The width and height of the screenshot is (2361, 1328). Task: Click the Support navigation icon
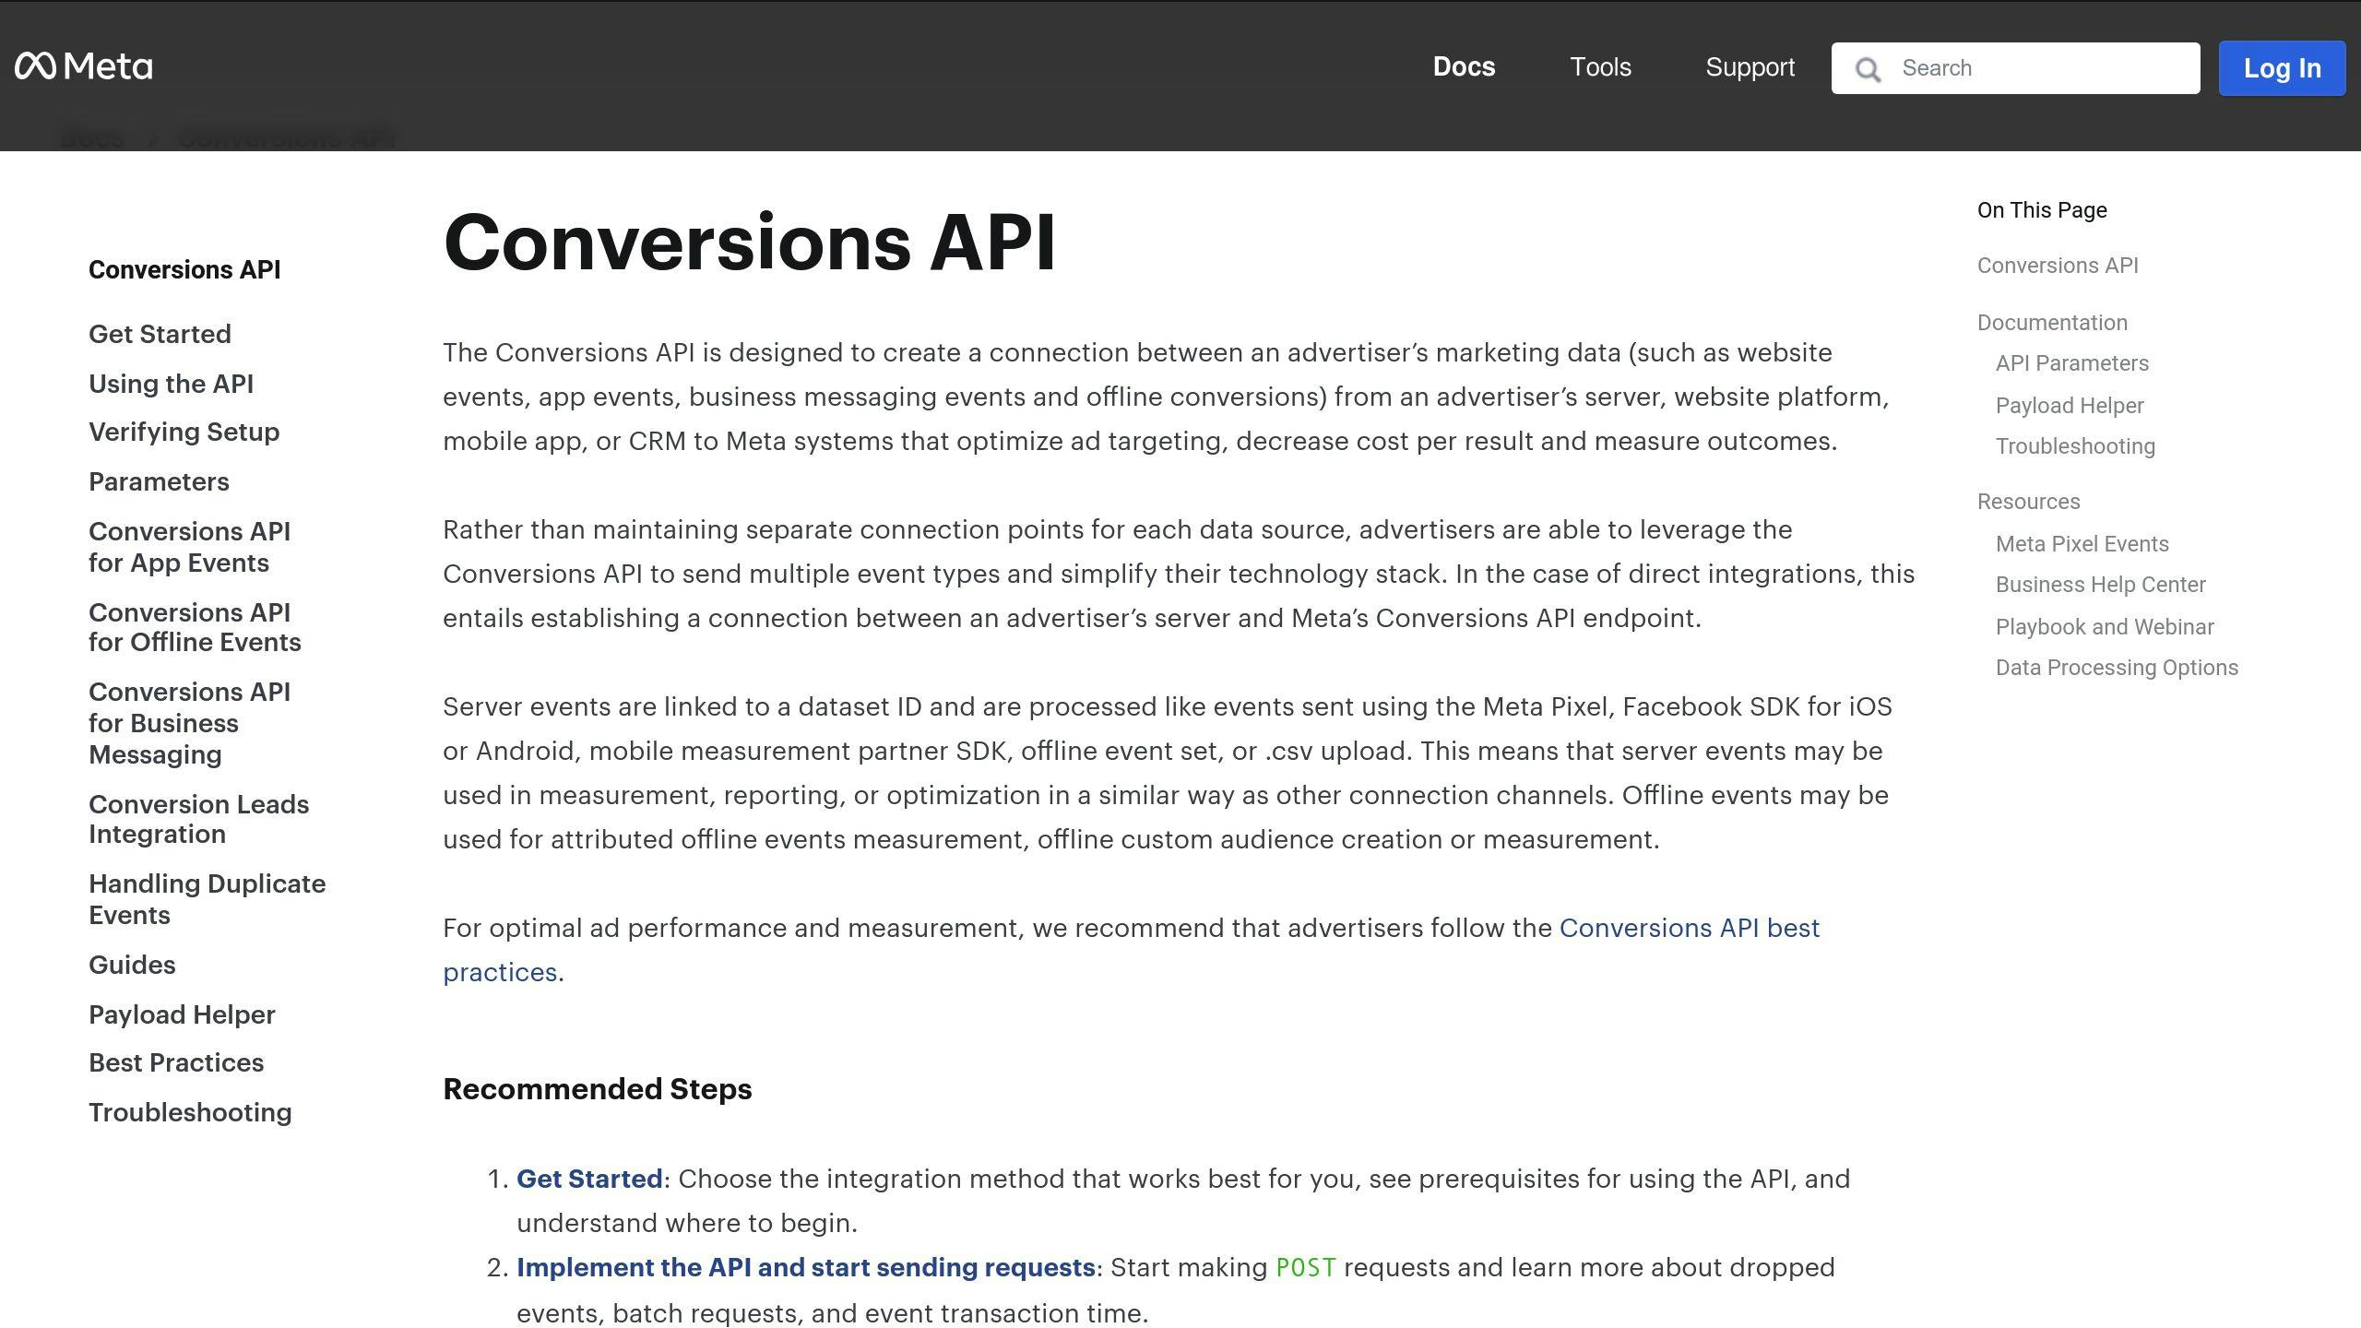point(1750,66)
